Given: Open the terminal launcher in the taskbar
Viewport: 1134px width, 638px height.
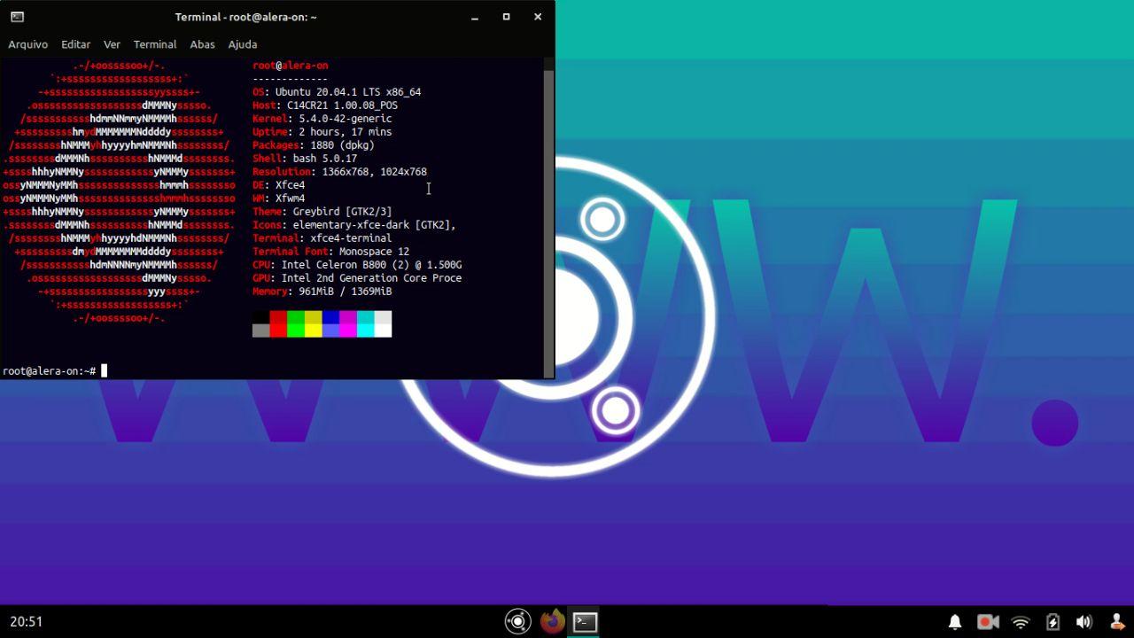Looking at the screenshot, I should (584, 621).
